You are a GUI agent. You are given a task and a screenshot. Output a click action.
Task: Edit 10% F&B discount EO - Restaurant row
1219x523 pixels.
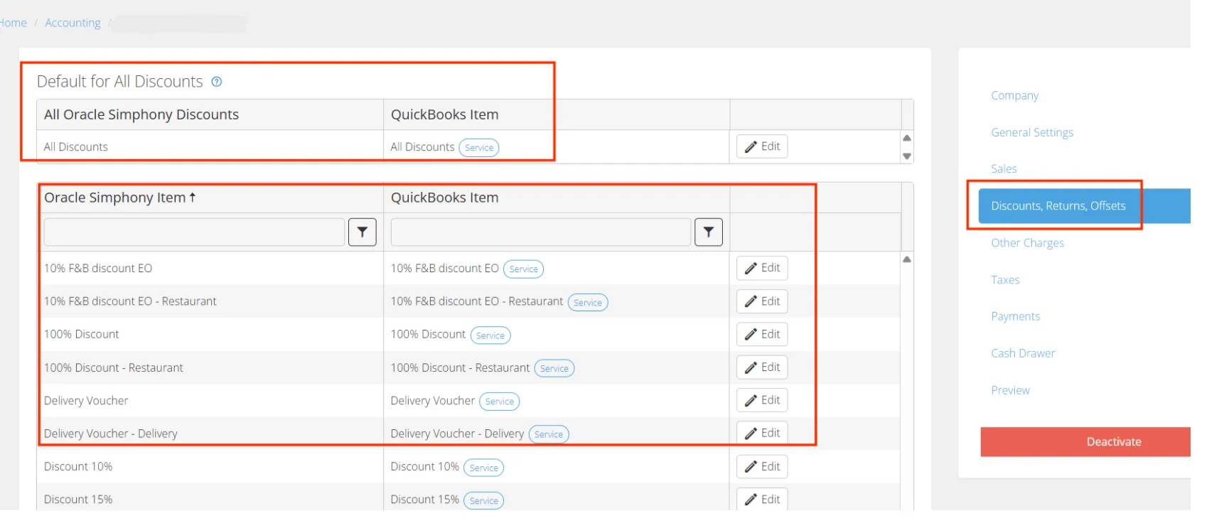click(x=762, y=301)
